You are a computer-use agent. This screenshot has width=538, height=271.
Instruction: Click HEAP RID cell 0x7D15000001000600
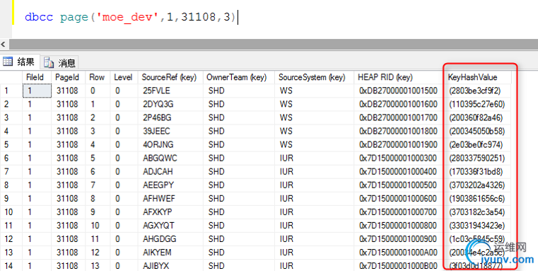pos(398,199)
